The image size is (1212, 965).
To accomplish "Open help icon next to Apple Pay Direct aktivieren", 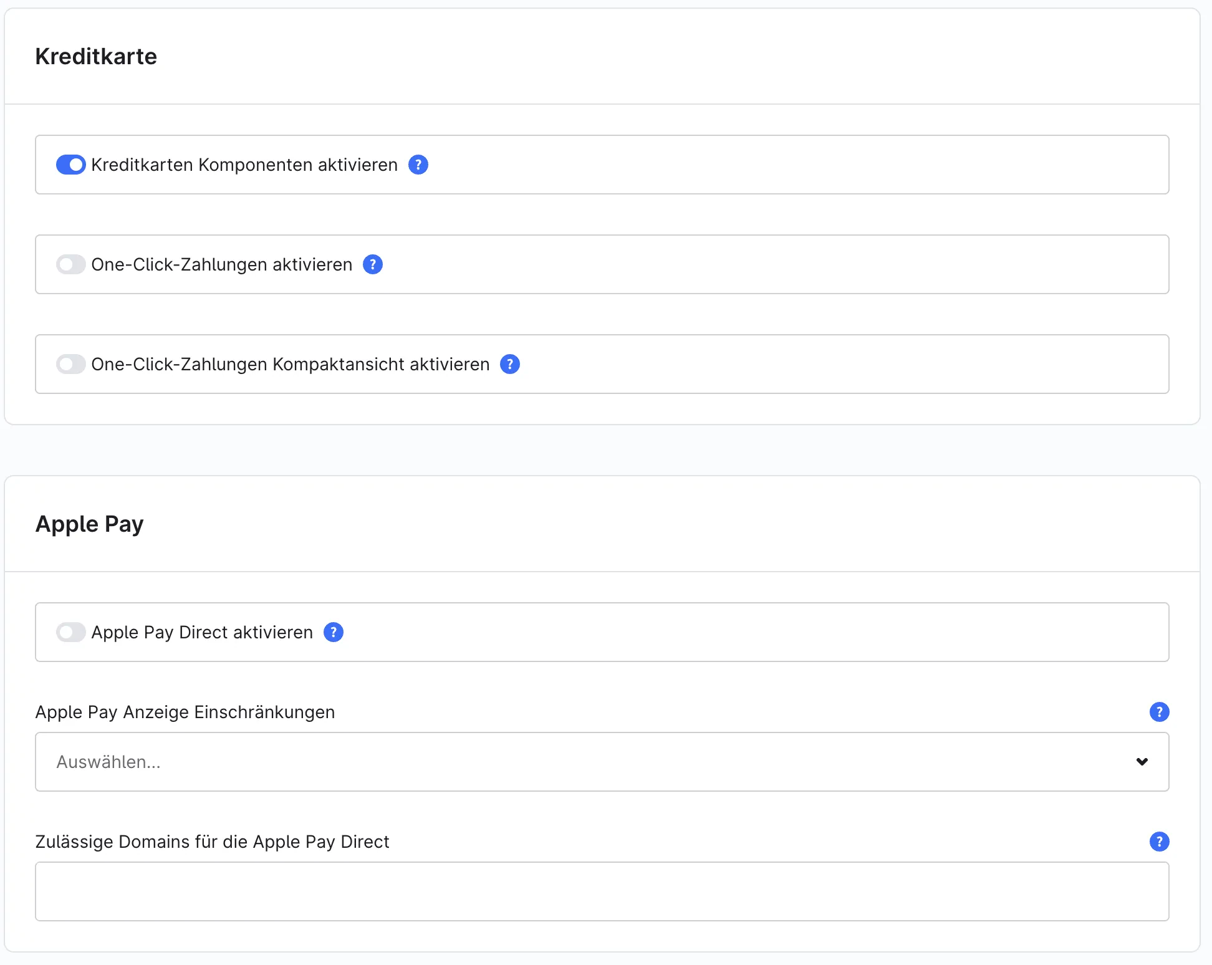I will coord(333,632).
